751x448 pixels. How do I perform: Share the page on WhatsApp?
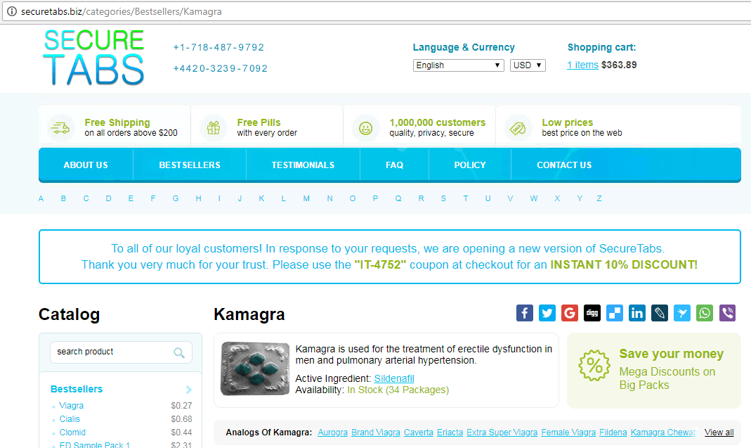pyautogui.click(x=705, y=313)
